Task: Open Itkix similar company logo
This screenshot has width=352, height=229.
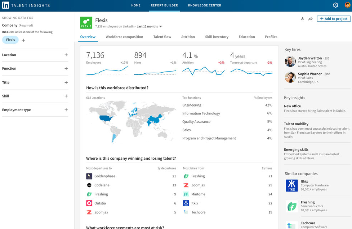Action: tap(291, 185)
